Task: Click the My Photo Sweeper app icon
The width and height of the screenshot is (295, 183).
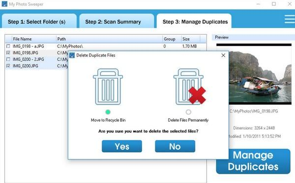Action: [4, 4]
